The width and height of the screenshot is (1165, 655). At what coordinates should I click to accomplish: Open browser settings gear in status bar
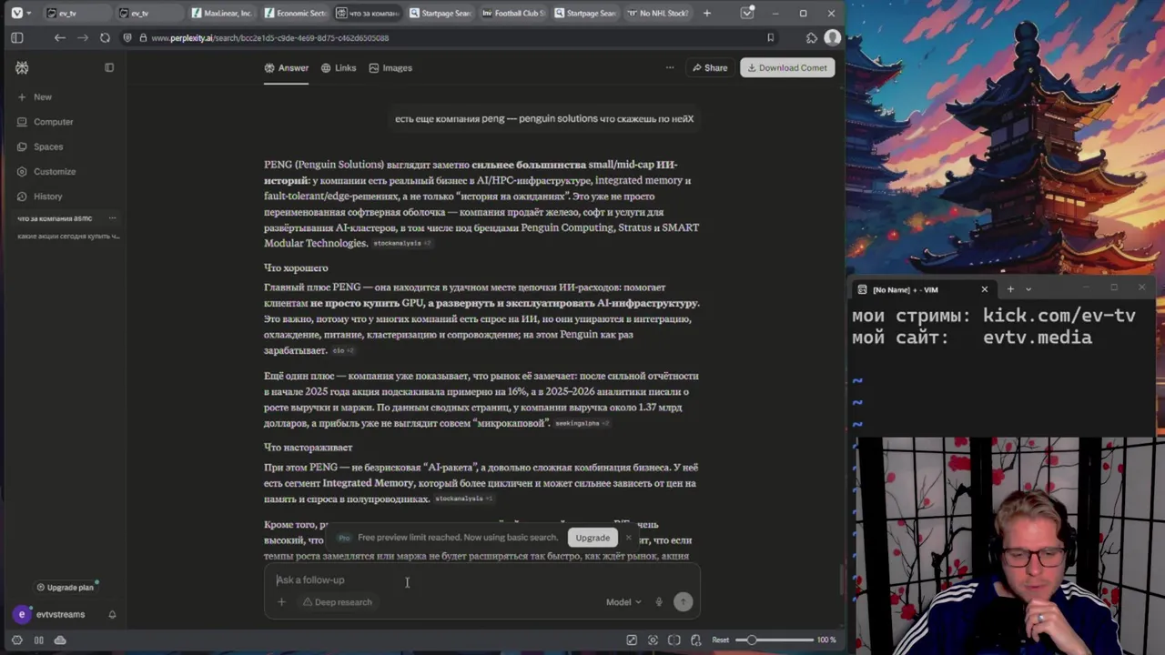point(16,640)
